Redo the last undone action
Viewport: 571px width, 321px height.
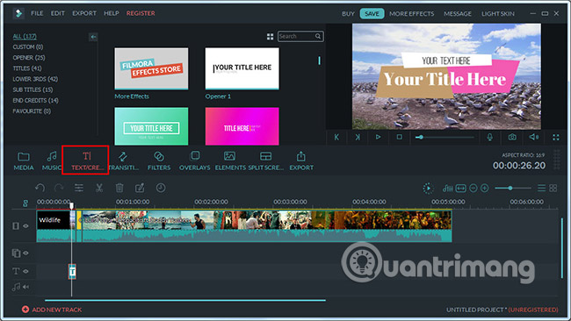59,188
